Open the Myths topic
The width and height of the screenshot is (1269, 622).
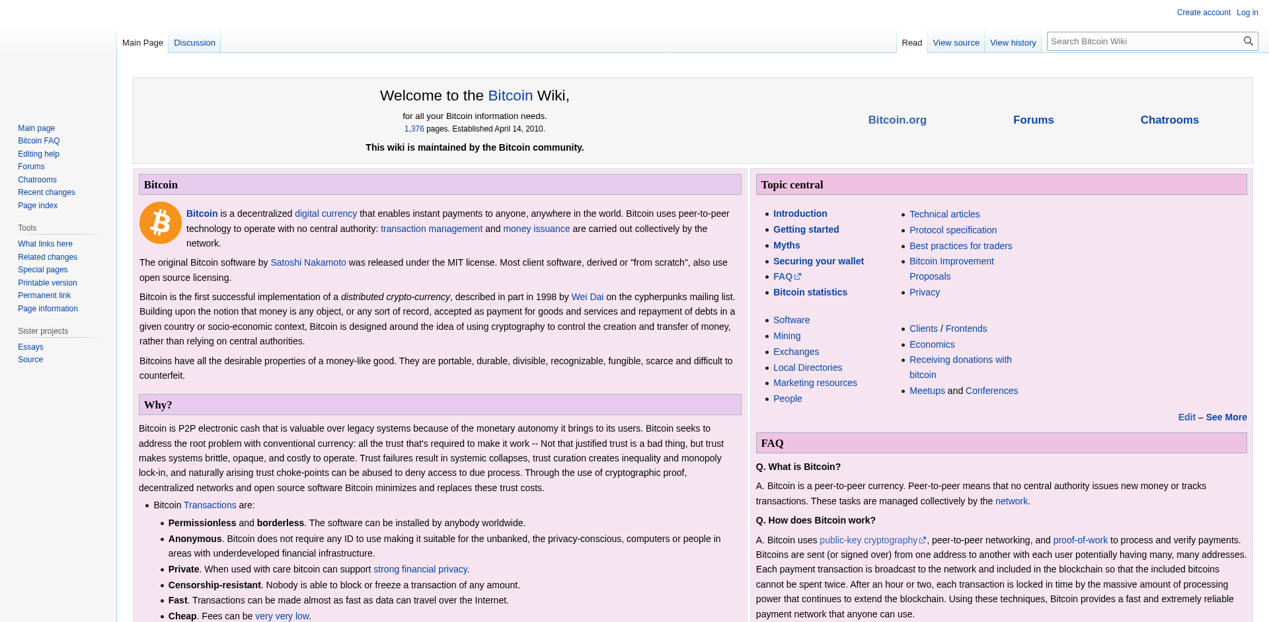coord(787,245)
